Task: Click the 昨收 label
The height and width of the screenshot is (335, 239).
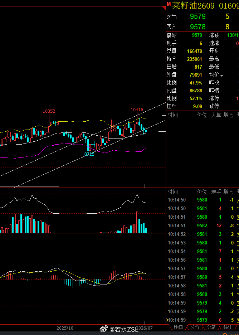Action: pos(214,82)
